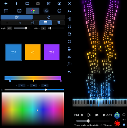Image resolution: width=127 pixels, height=128 pixels.
Task: Open the edit pencil icon
Action: [x=49, y=4]
